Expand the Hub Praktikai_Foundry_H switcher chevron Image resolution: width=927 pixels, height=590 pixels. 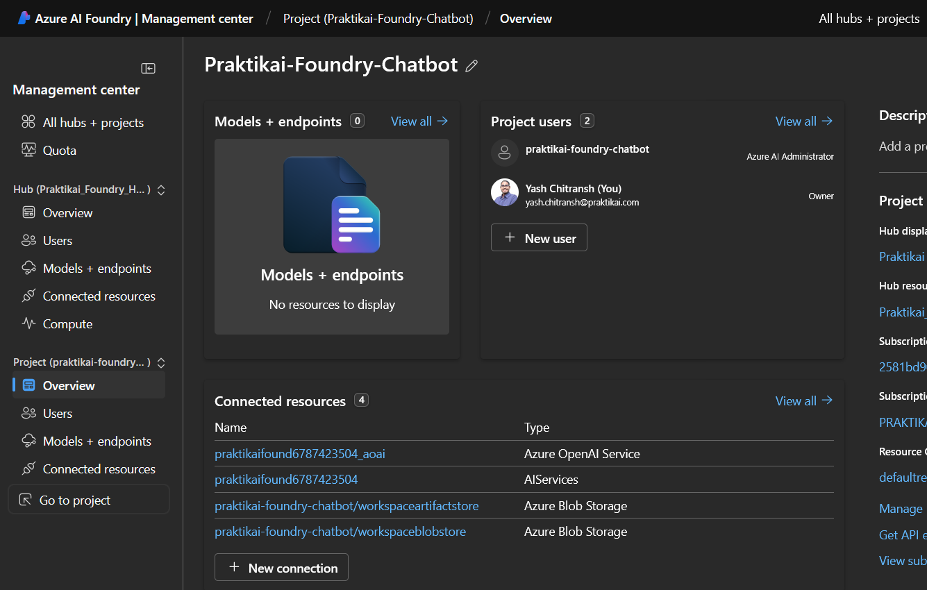[160, 189]
